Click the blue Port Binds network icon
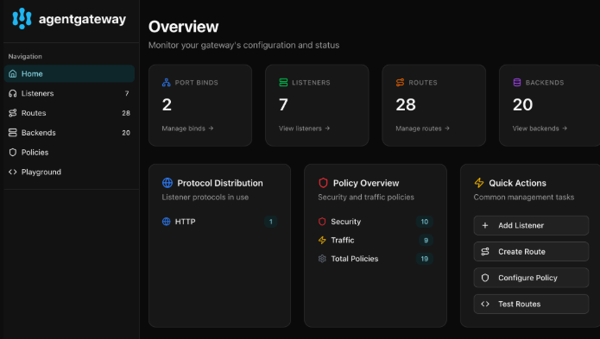The width and height of the screenshot is (600, 339). click(x=166, y=83)
